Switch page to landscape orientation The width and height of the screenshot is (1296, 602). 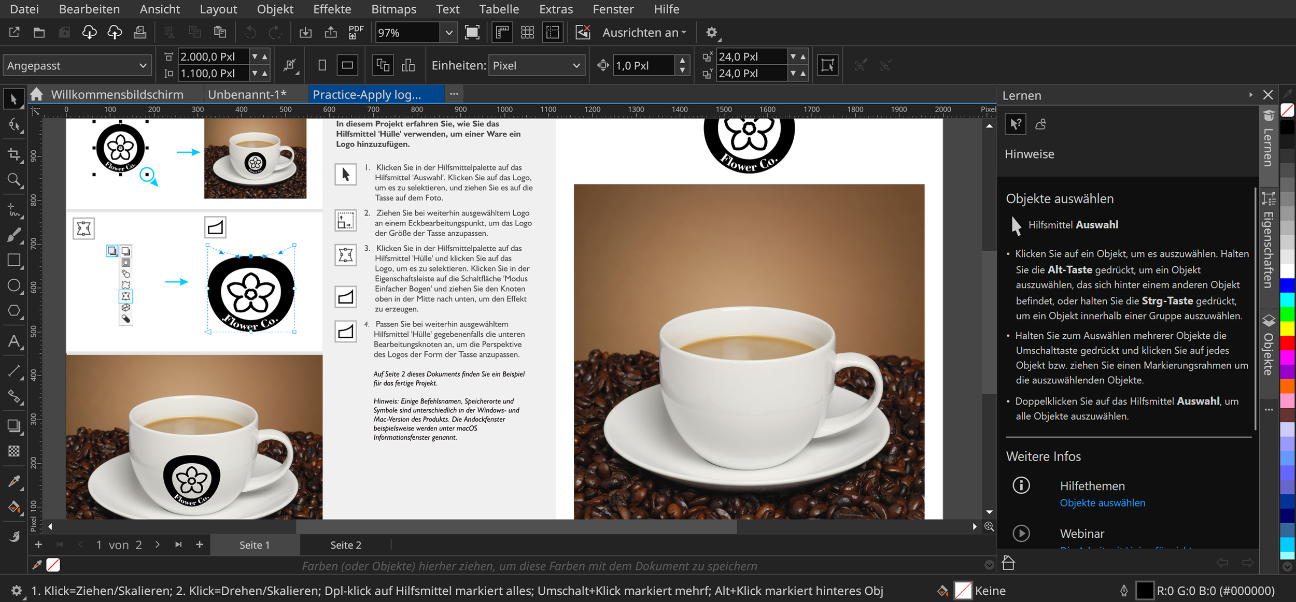point(347,65)
